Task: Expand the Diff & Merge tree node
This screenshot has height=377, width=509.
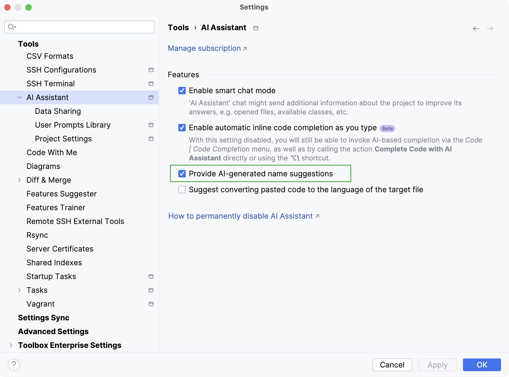Action: 20,180
